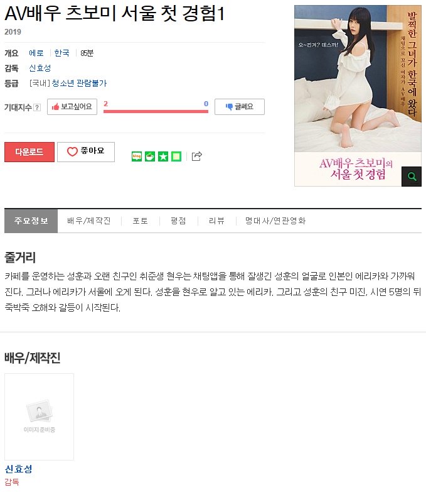Switch to the 배우/제작진 tab
426x492 pixels.
89,221
